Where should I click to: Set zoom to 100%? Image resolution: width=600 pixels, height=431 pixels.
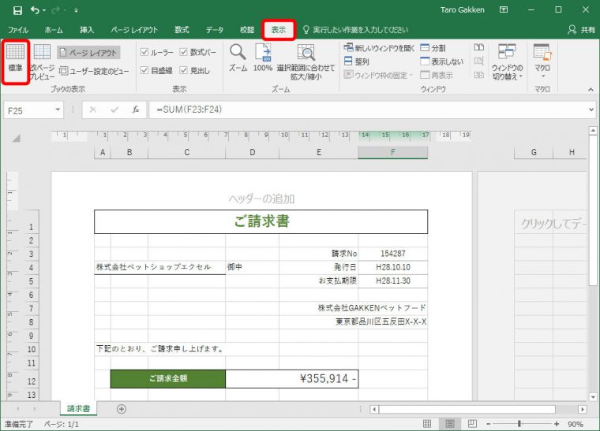tap(263, 58)
